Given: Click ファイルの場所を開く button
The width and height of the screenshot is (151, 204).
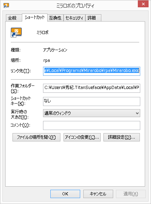Looking at the screenshot, I should pyautogui.click(x=36, y=137).
